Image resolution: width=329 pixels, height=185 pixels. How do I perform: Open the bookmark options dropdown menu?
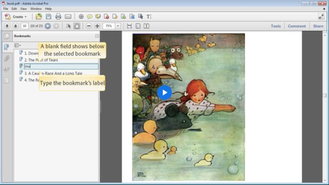[18, 45]
